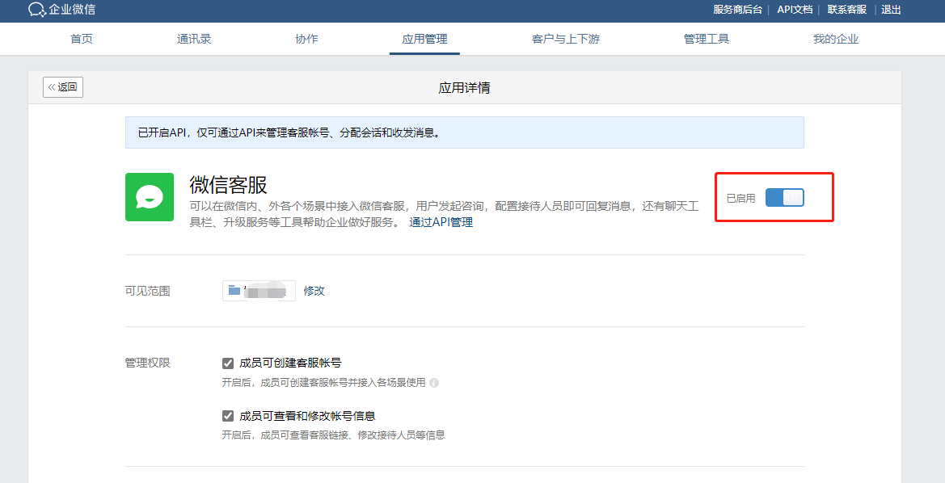Click 退出 to log out
Viewport: 945px width, 483px height.
click(x=892, y=10)
